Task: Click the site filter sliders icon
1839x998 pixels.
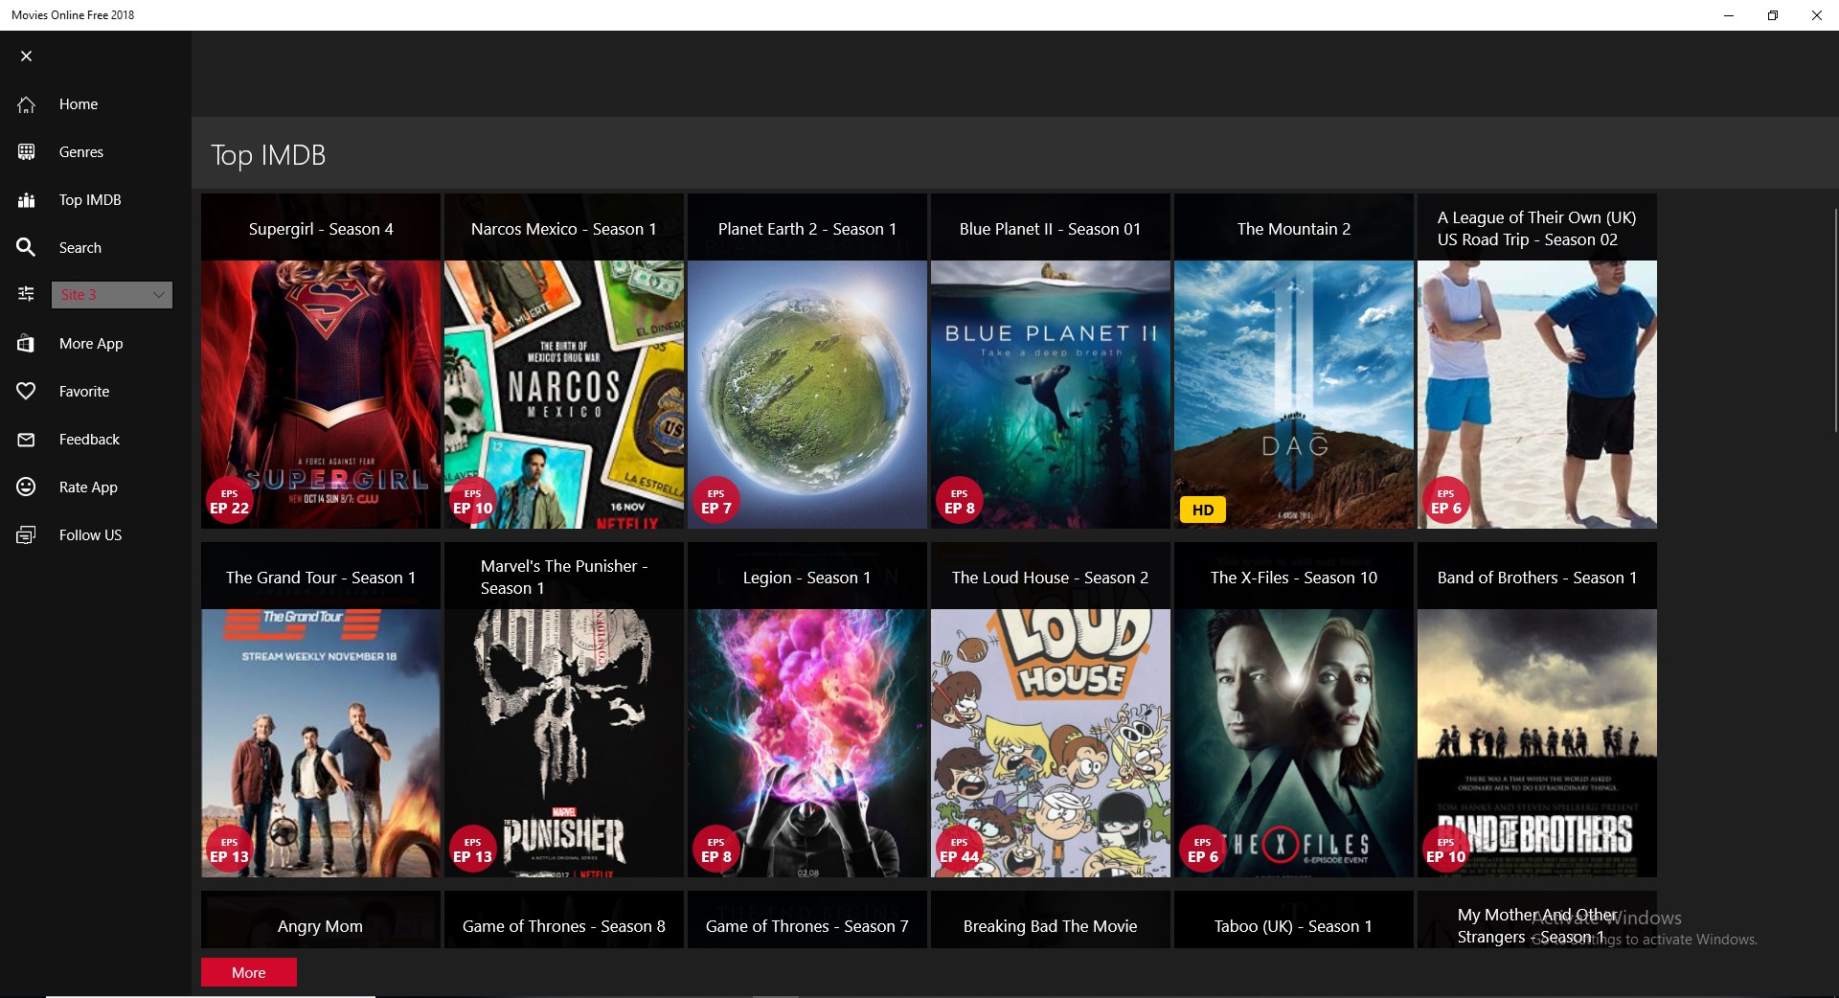Action: 26,294
